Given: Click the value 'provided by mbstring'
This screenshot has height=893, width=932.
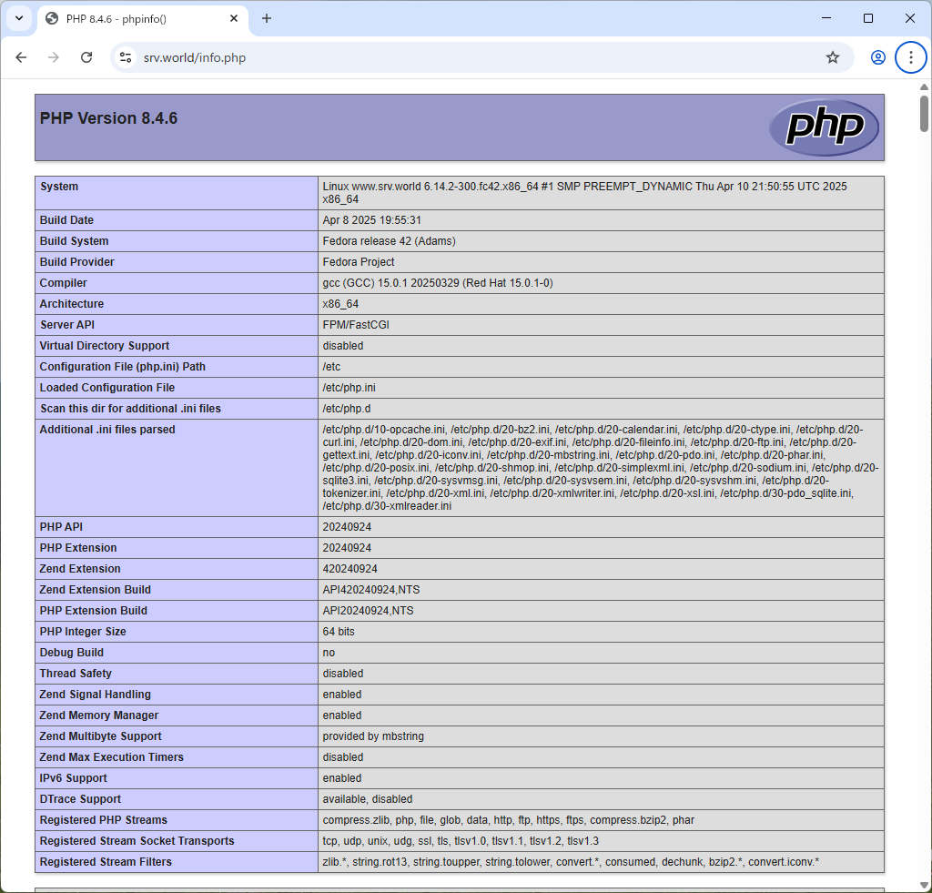Looking at the screenshot, I should coord(373,736).
